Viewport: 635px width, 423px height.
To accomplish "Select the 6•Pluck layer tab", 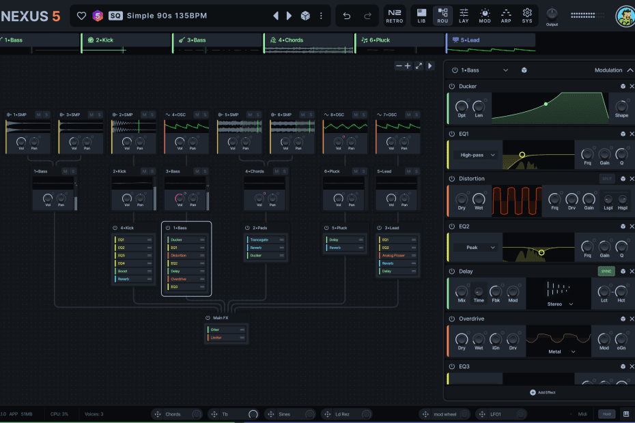I will [x=379, y=40].
